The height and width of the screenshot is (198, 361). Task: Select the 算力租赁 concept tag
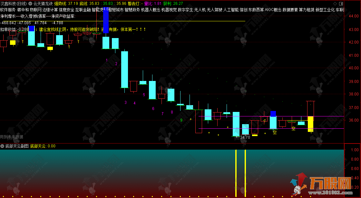tap(307, 10)
